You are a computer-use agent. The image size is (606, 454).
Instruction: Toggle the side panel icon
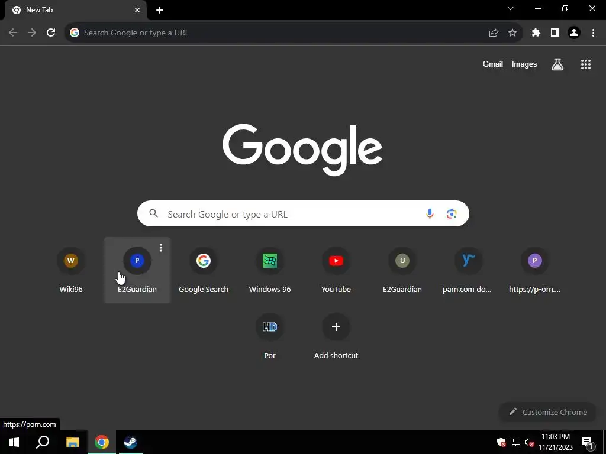point(555,33)
